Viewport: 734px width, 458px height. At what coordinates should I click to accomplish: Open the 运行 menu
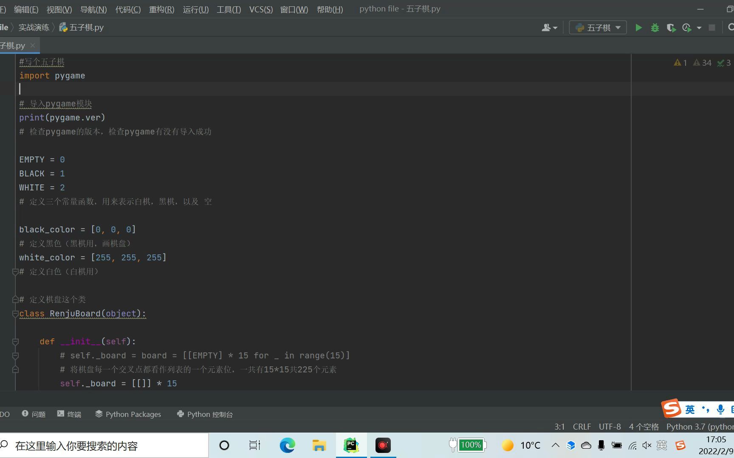(195, 9)
